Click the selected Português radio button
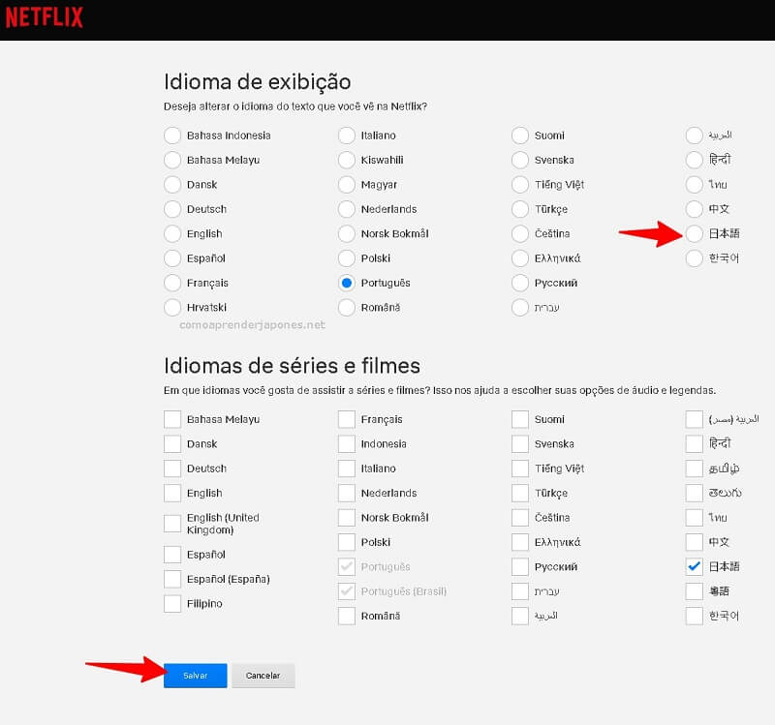Image resolution: width=775 pixels, height=725 pixels. (347, 283)
